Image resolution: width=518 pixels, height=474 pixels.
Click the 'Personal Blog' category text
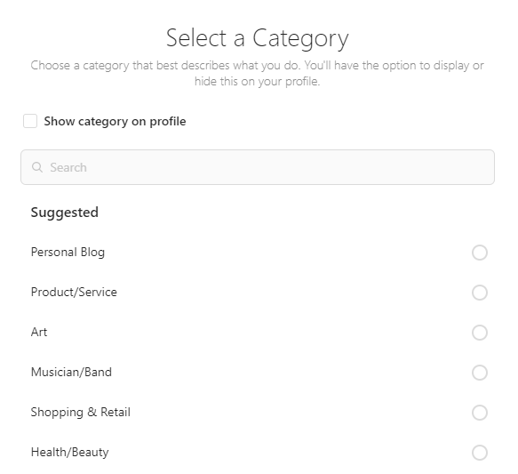click(68, 253)
